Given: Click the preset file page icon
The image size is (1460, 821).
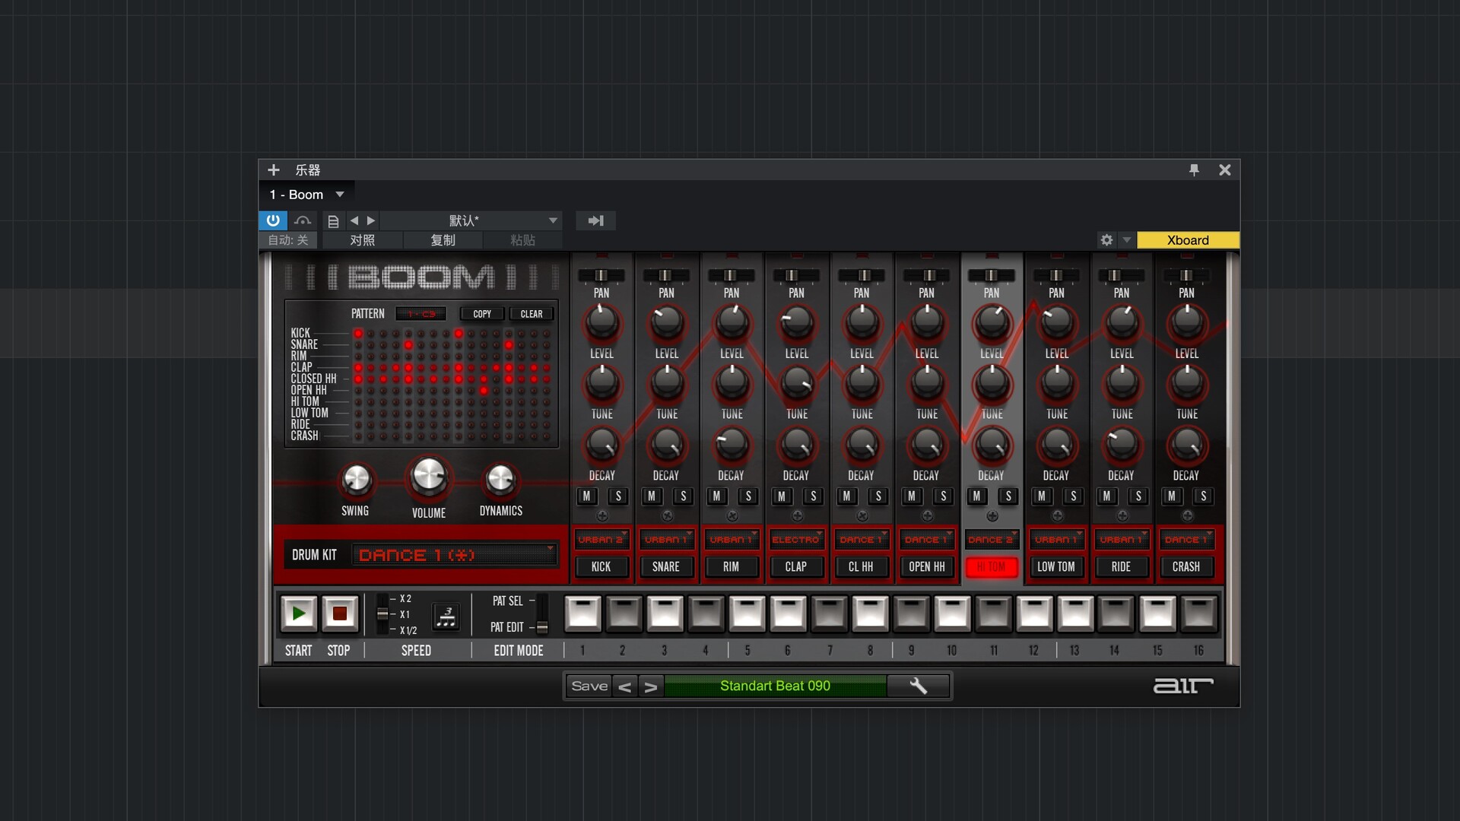Looking at the screenshot, I should pos(332,221).
